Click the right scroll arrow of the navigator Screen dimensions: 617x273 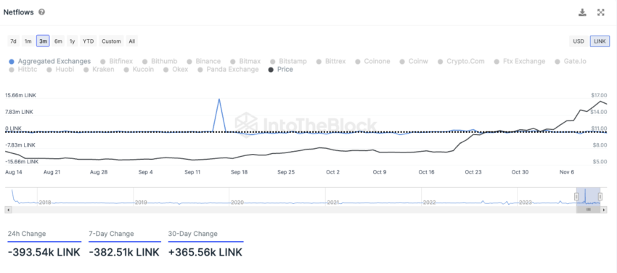(x=604, y=210)
